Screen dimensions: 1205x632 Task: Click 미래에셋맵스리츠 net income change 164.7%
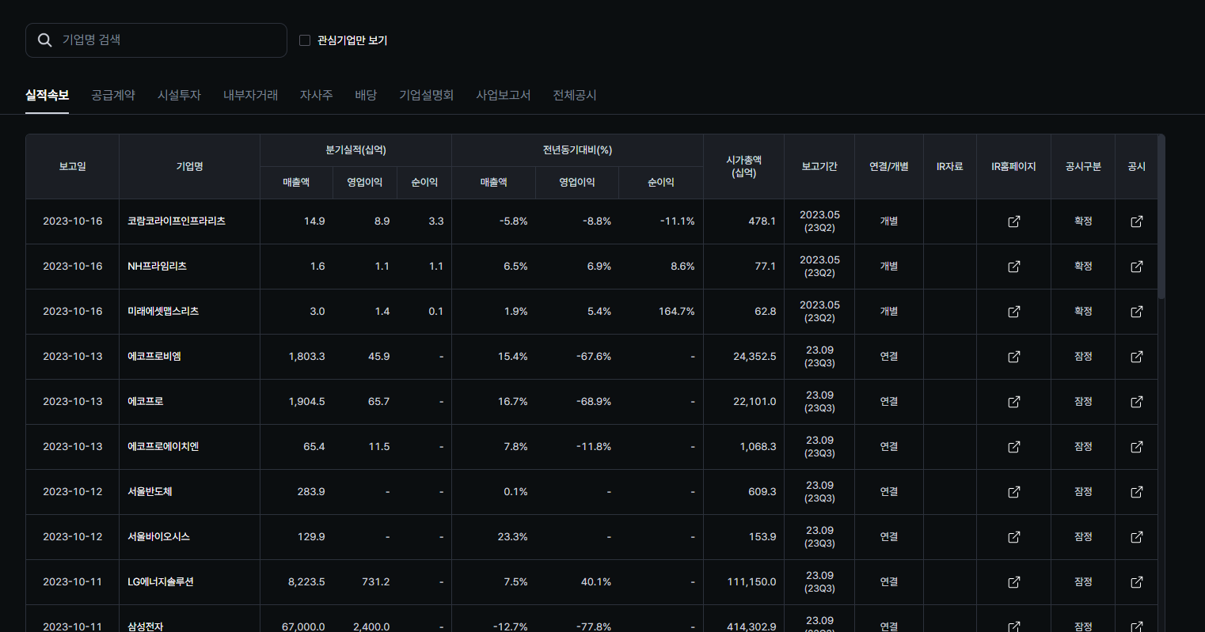click(677, 312)
